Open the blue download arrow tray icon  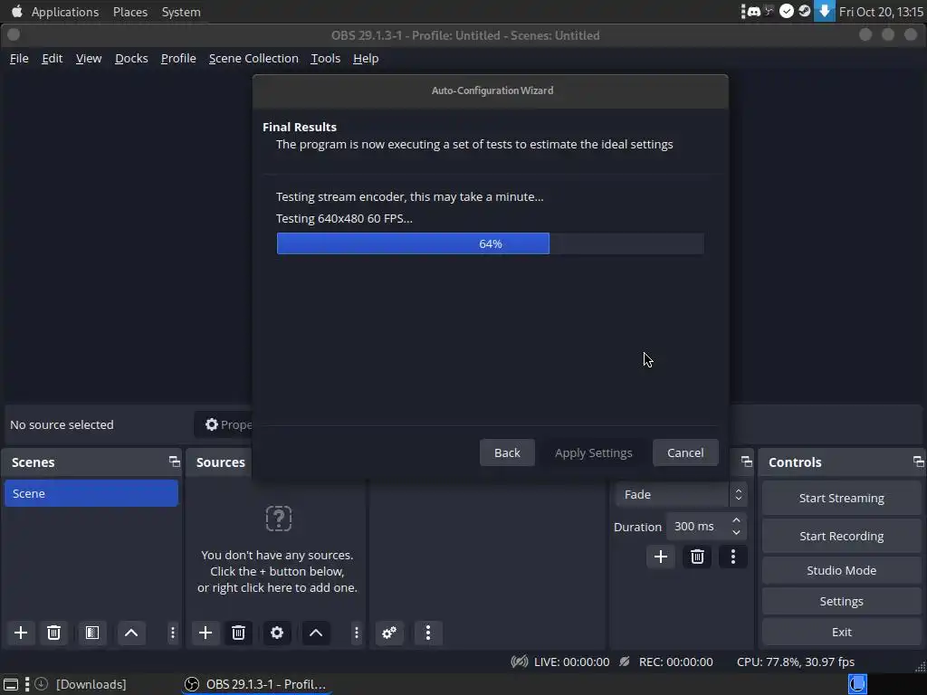point(824,11)
